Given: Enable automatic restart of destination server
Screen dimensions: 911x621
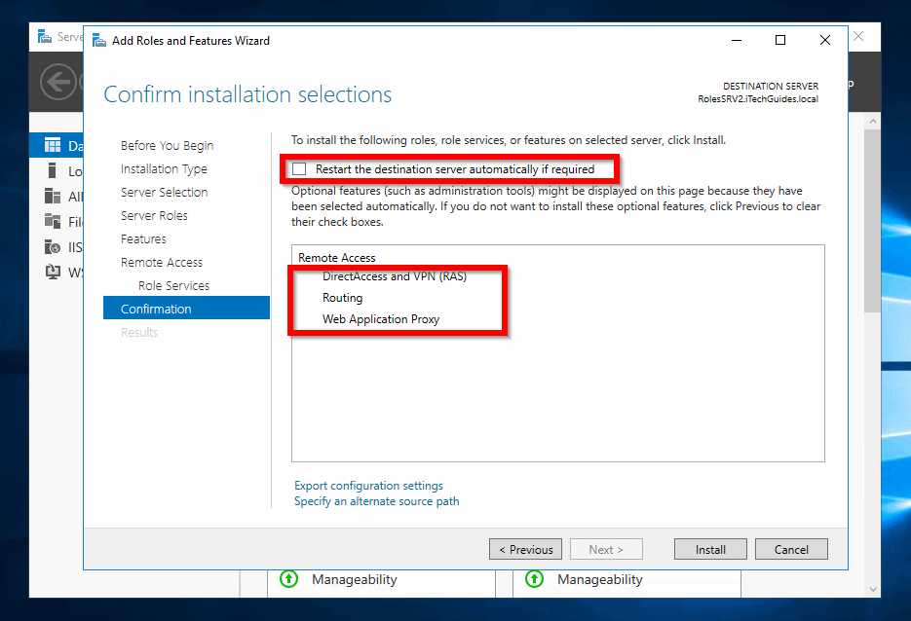Looking at the screenshot, I should (x=299, y=169).
